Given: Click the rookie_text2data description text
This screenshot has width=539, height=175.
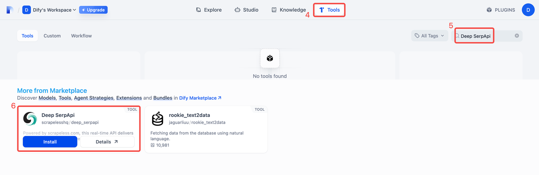Looking at the screenshot, I should [197, 136].
